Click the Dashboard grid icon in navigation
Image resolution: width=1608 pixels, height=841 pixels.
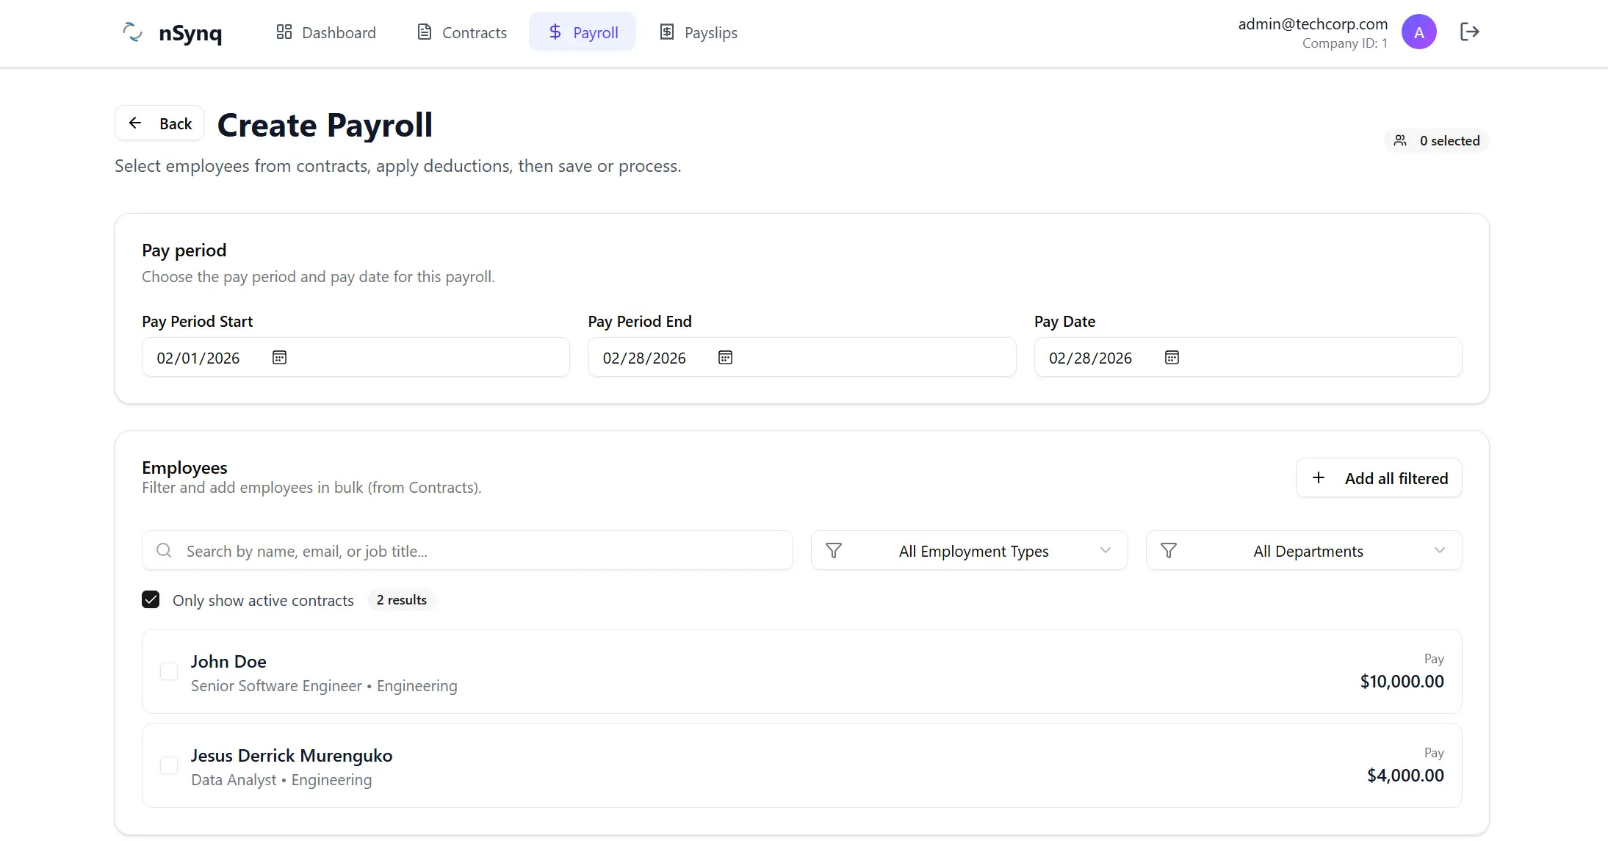(x=286, y=32)
